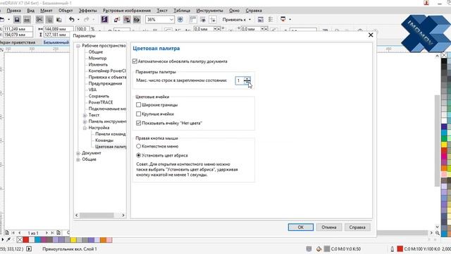This screenshot has width=451, height=254.
Task: Click the Справка button in the dialog
Action: (x=357, y=227)
